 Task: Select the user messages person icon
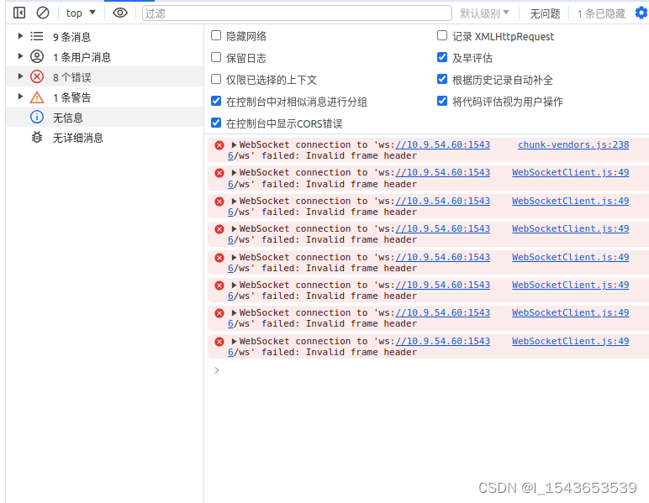point(37,56)
